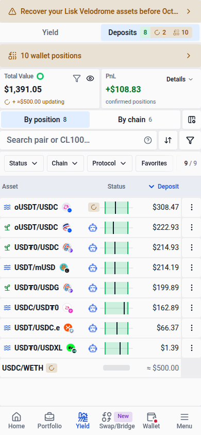Viewport: 201px width, 435px height.
Task: Open Yield in the bottom navigation
Action: (82, 421)
